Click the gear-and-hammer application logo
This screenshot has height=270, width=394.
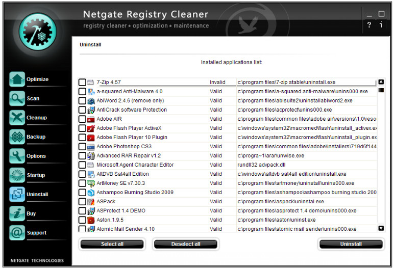pos(38,32)
